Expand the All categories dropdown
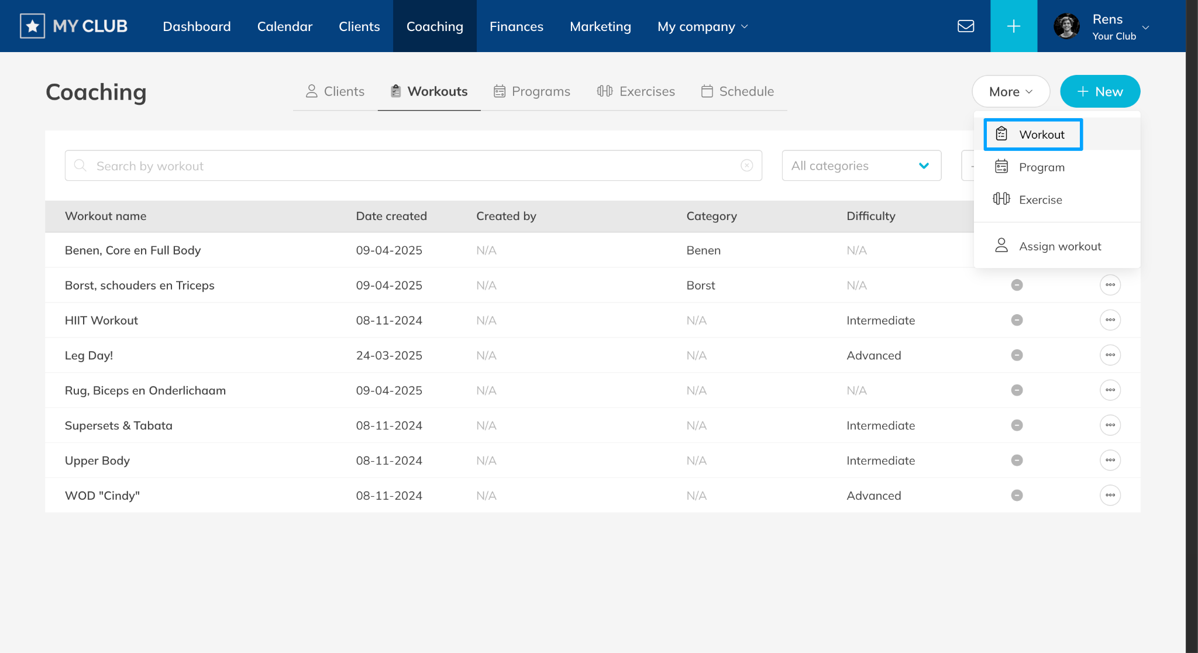1198x653 pixels. [x=861, y=166]
